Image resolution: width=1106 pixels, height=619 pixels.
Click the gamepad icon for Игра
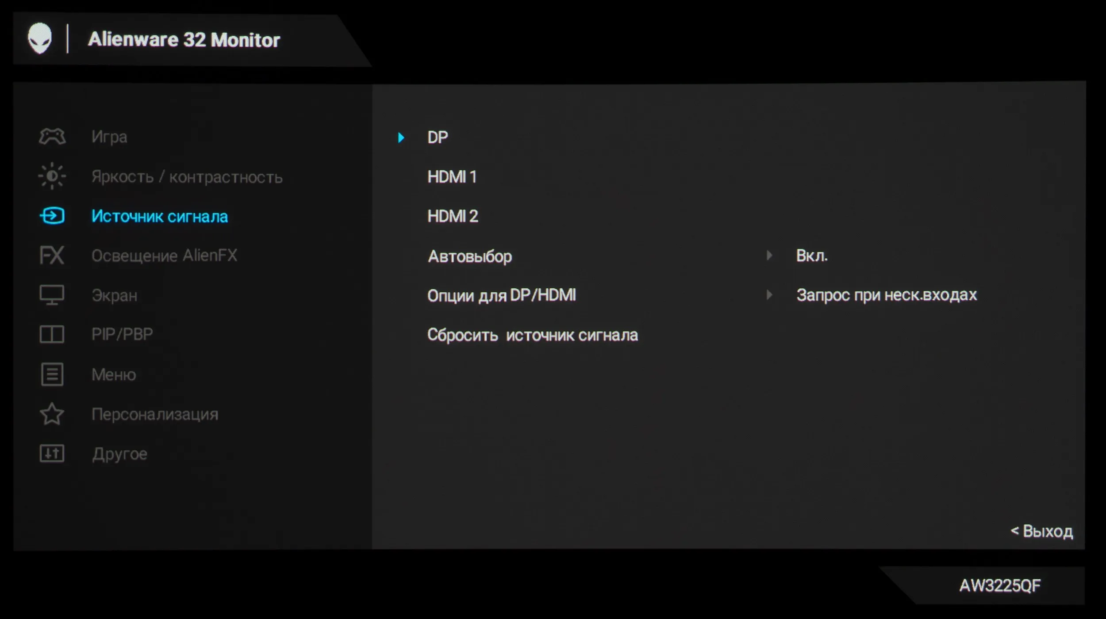point(52,136)
